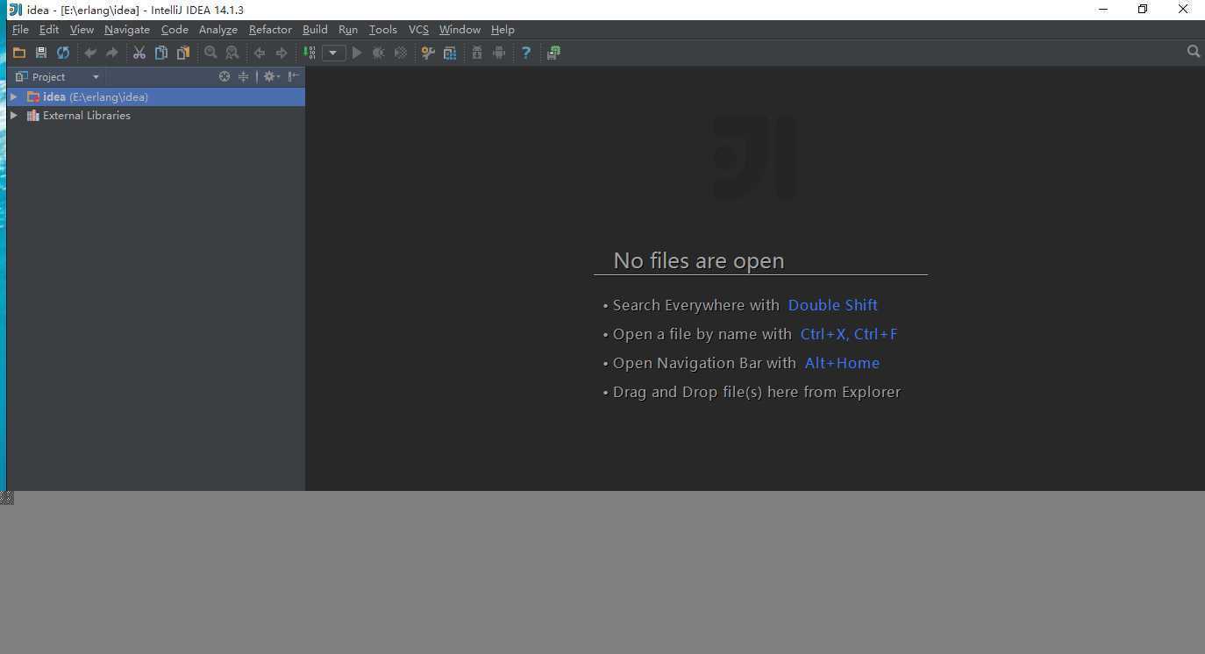Click the Make Project build icon

pyautogui.click(x=310, y=53)
